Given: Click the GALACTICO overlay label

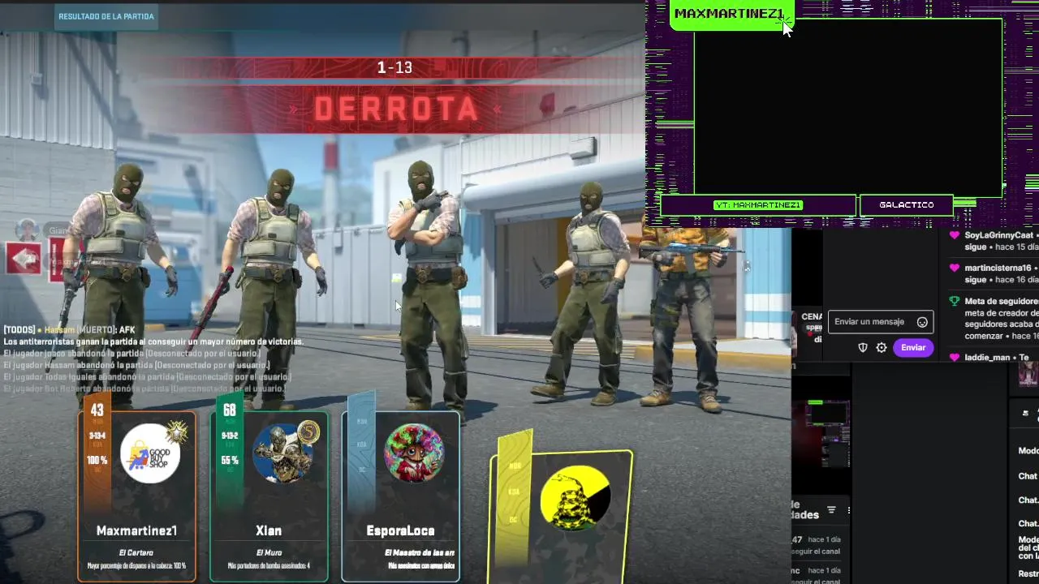Looking at the screenshot, I should coord(906,205).
